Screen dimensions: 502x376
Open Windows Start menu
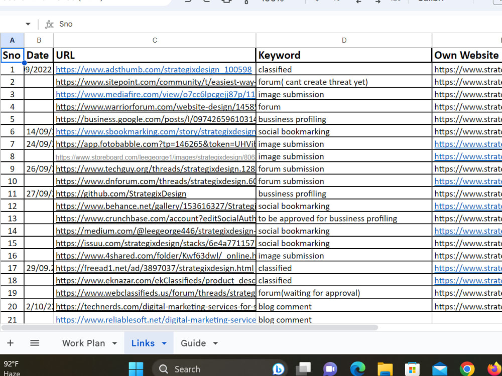click(x=136, y=369)
